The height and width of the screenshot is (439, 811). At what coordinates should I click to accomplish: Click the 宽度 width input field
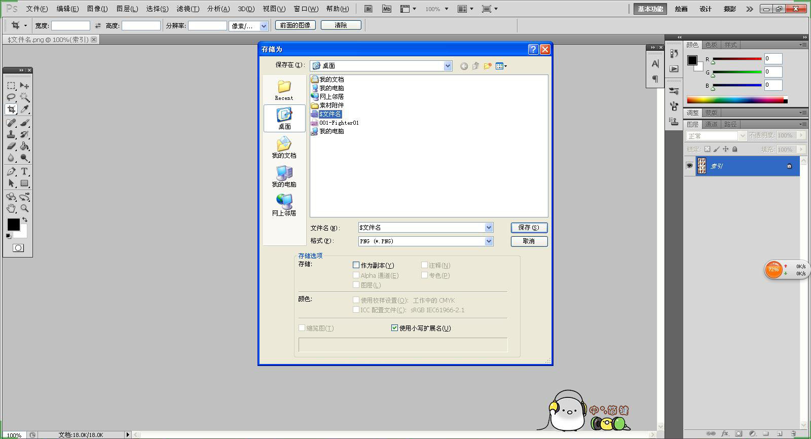70,25
